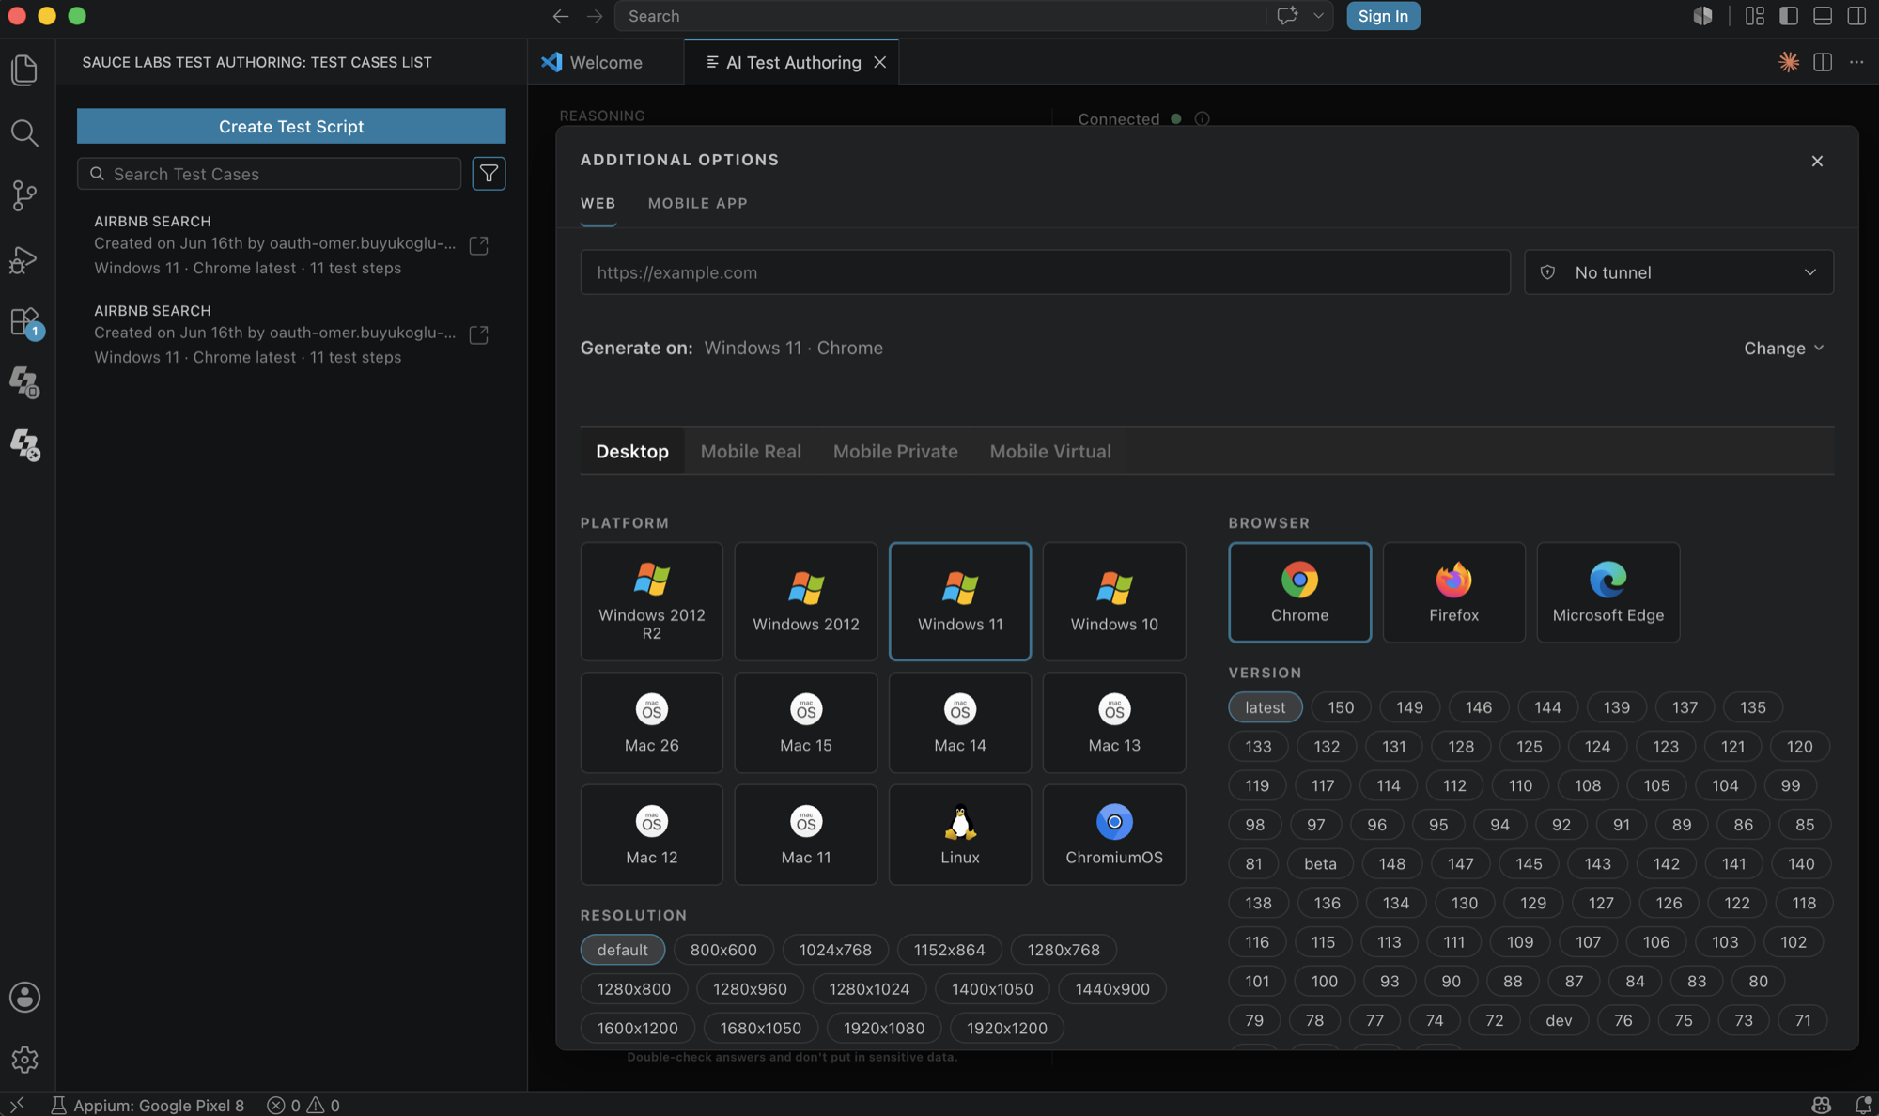Toggle the secondary side bar layout icon
The image size is (1879, 1116).
[x=1856, y=16]
